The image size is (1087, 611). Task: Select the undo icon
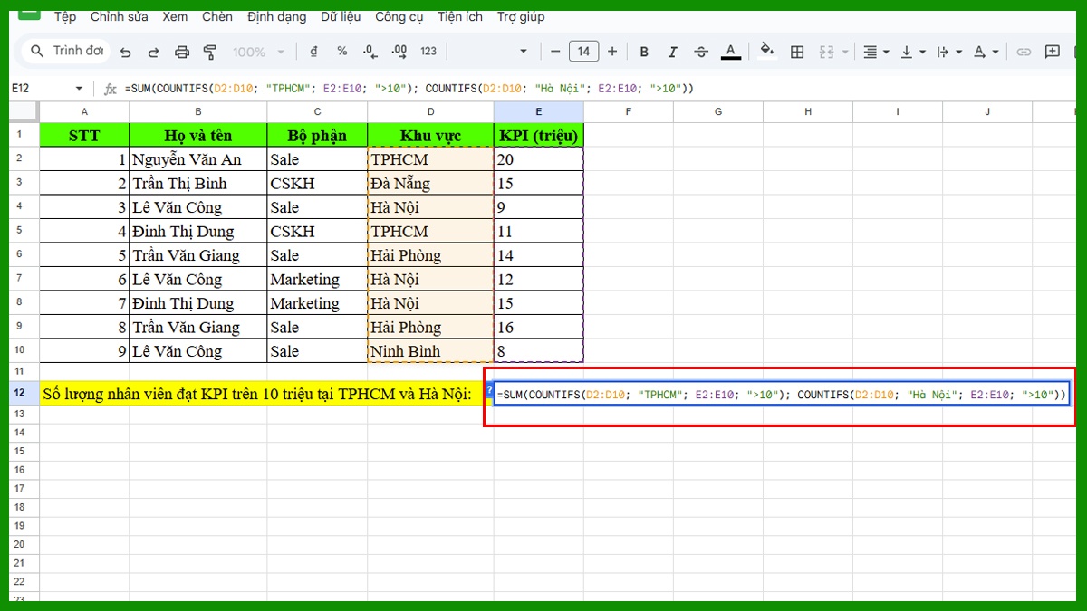point(125,52)
